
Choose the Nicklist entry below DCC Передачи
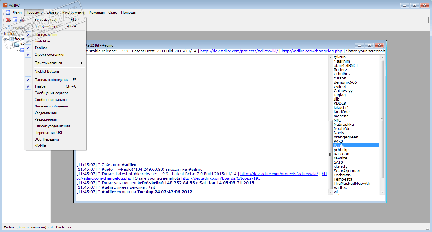point(55,146)
